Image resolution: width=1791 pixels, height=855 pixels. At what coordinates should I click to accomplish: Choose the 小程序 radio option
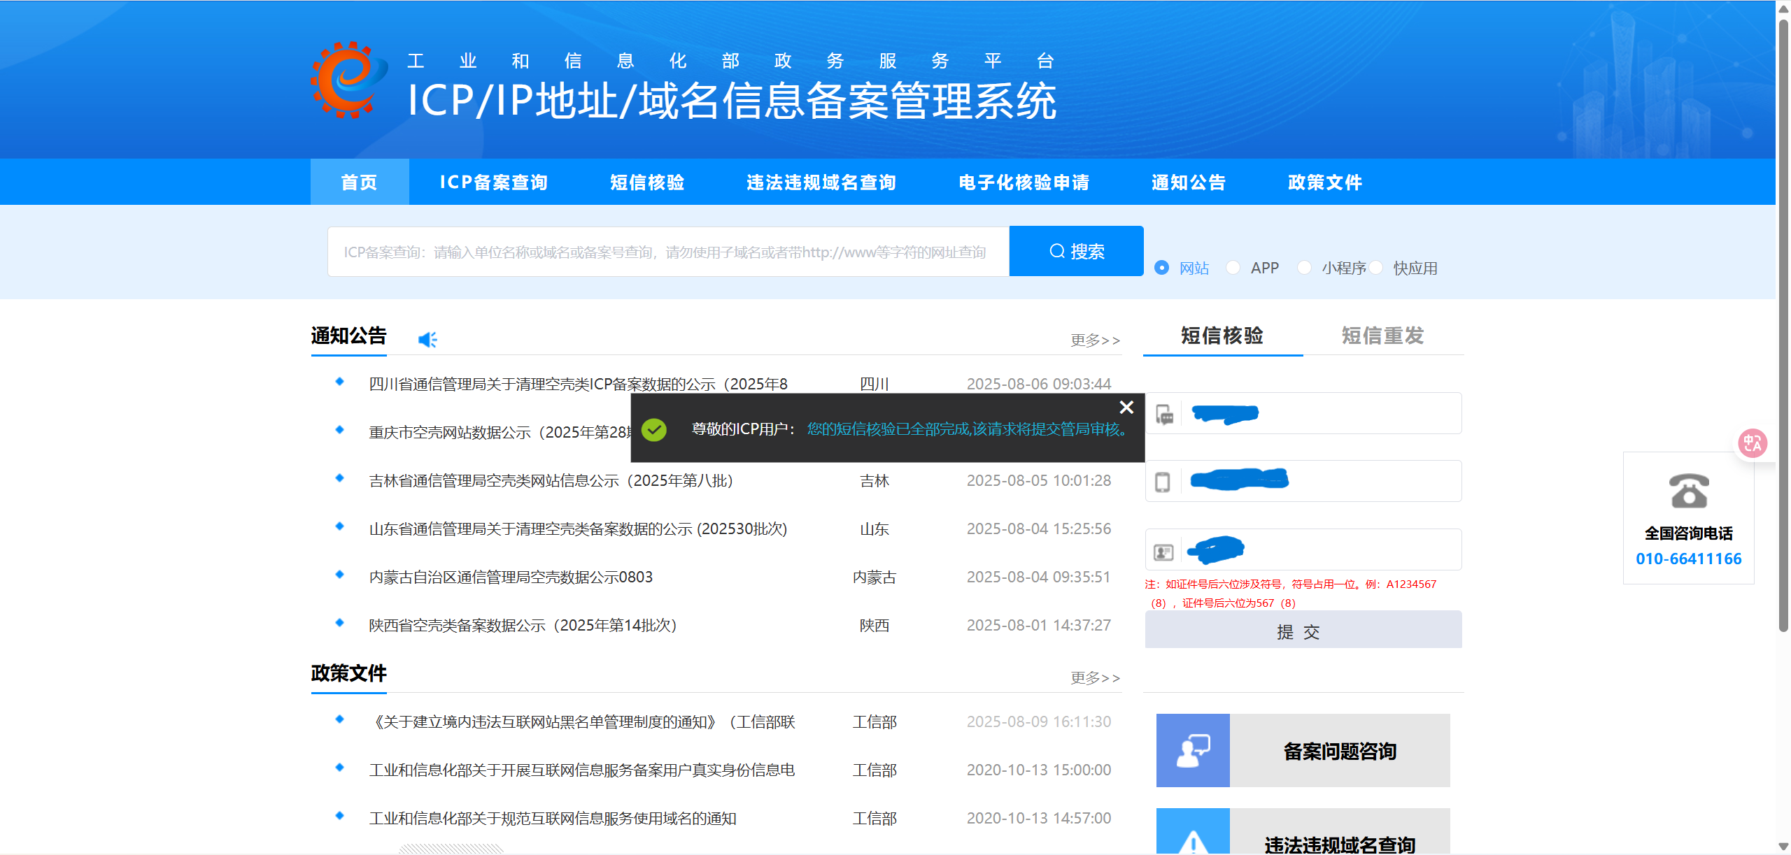[x=1304, y=268]
